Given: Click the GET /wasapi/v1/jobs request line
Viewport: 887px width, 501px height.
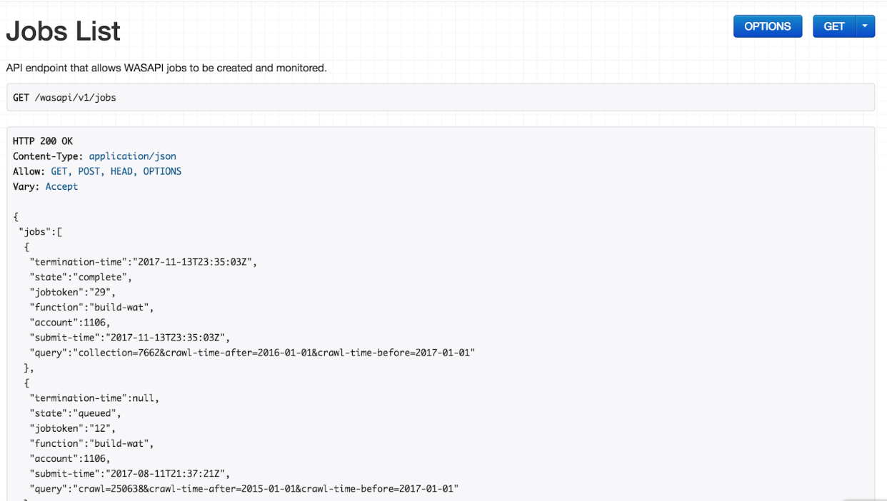Looking at the screenshot, I should [64, 97].
